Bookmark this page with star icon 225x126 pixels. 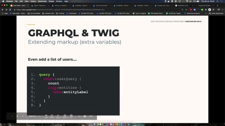click(x=186, y=10)
